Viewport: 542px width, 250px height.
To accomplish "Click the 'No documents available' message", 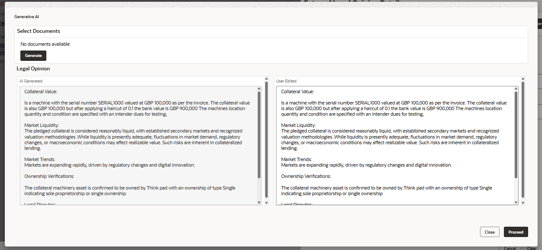I will point(45,44).
